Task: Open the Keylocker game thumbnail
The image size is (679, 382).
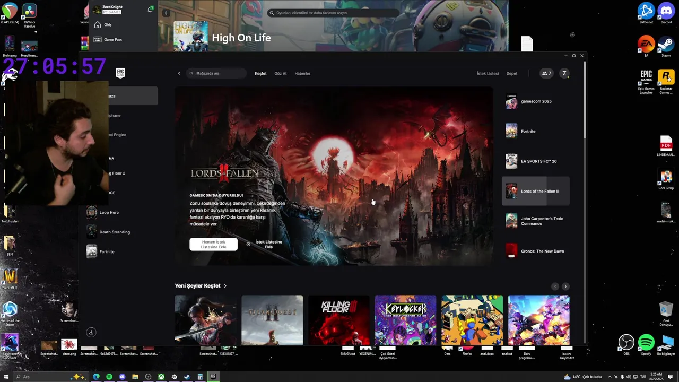Action: click(405, 320)
